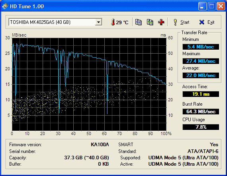Screen dimensions: 227x176
Task: Click the copy info to clipboard icon
Action: click(139, 22)
